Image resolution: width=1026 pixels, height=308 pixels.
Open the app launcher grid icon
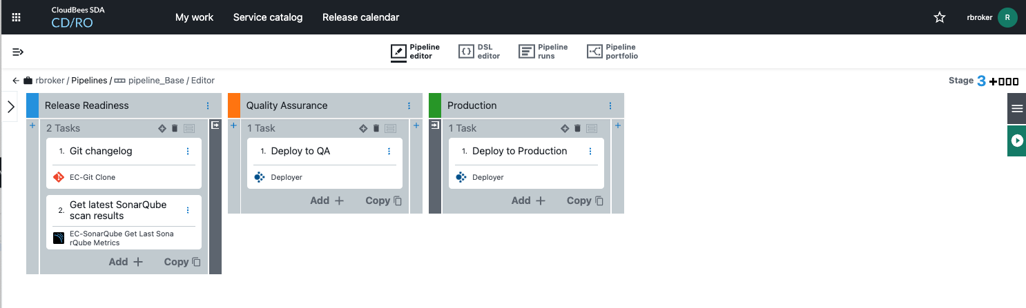point(17,17)
